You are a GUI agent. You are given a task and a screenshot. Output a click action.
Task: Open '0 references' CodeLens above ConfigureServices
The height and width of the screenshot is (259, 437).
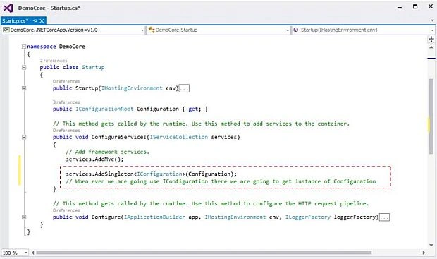pos(66,131)
